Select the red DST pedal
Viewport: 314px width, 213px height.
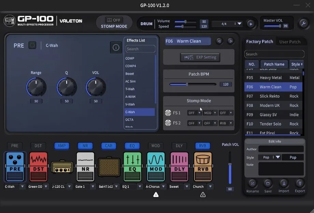[x=39, y=167]
